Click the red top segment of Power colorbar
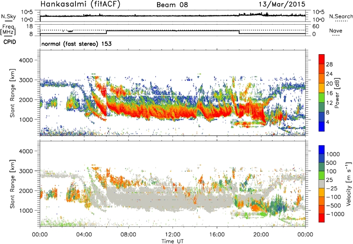Viewport: 353px width, 244px height. tap(322, 59)
